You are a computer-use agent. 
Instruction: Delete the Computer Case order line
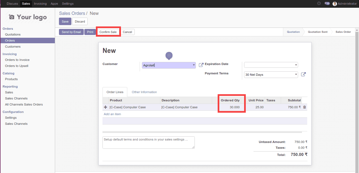[x=304, y=107]
